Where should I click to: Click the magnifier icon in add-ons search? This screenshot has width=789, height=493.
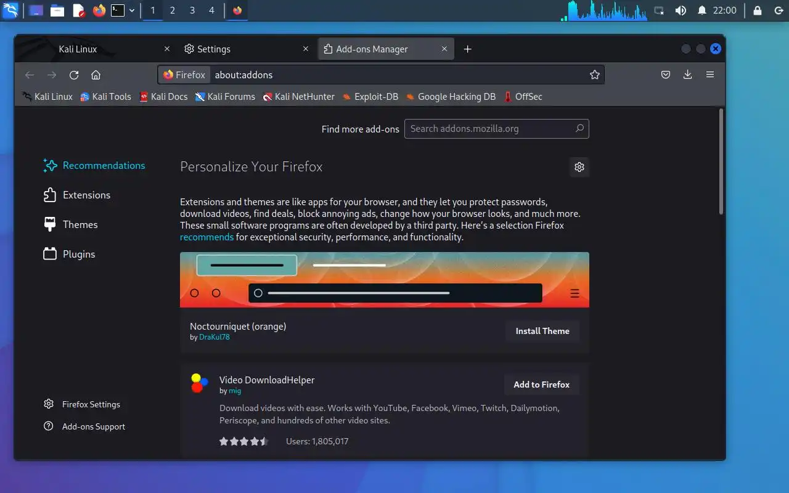coord(579,129)
